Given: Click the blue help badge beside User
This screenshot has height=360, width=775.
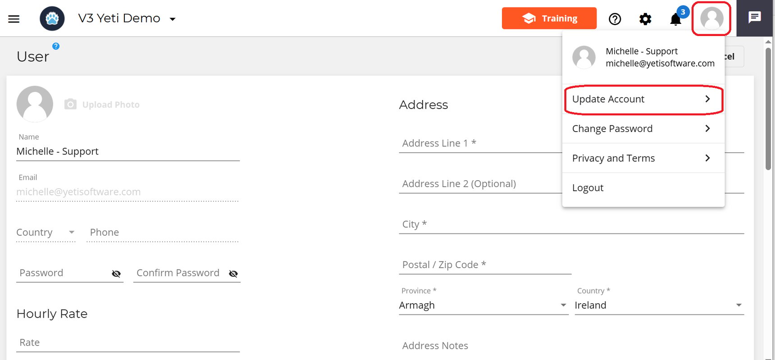Looking at the screenshot, I should [56, 46].
